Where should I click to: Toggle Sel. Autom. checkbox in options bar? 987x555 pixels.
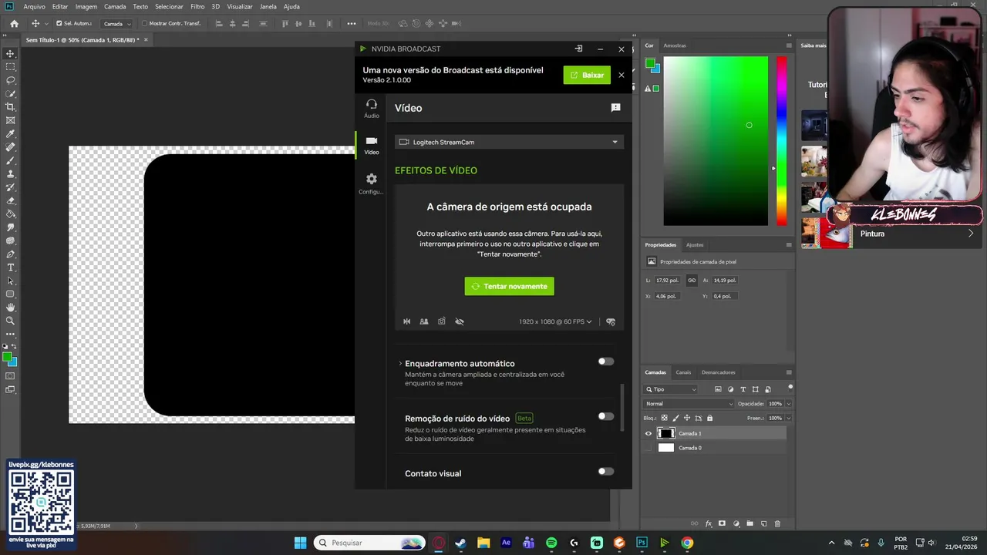[x=59, y=23]
